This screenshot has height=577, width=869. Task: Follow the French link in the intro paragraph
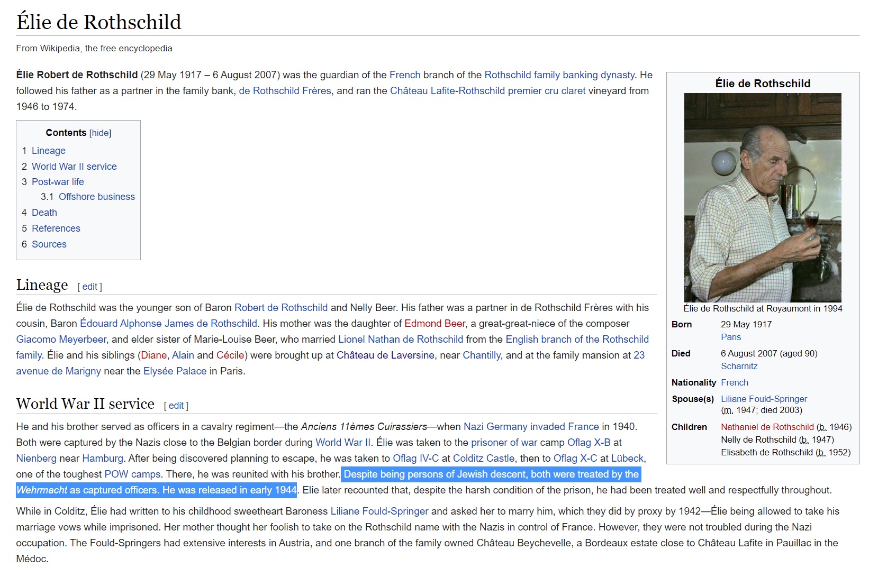click(405, 75)
